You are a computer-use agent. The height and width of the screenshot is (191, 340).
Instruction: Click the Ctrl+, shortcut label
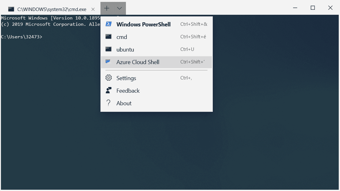pyautogui.click(x=186, y=78)
